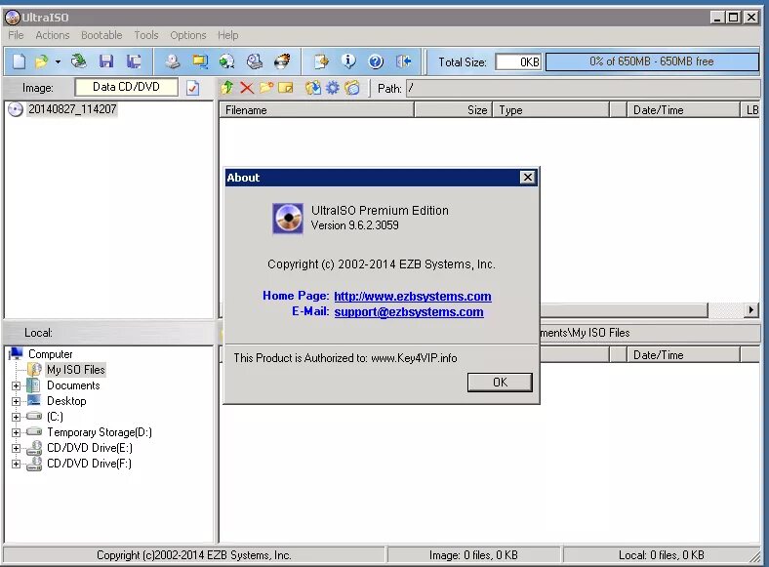Open the Tools menu
The width and height of the screenshot is (769, 567).
coord(146,35)
